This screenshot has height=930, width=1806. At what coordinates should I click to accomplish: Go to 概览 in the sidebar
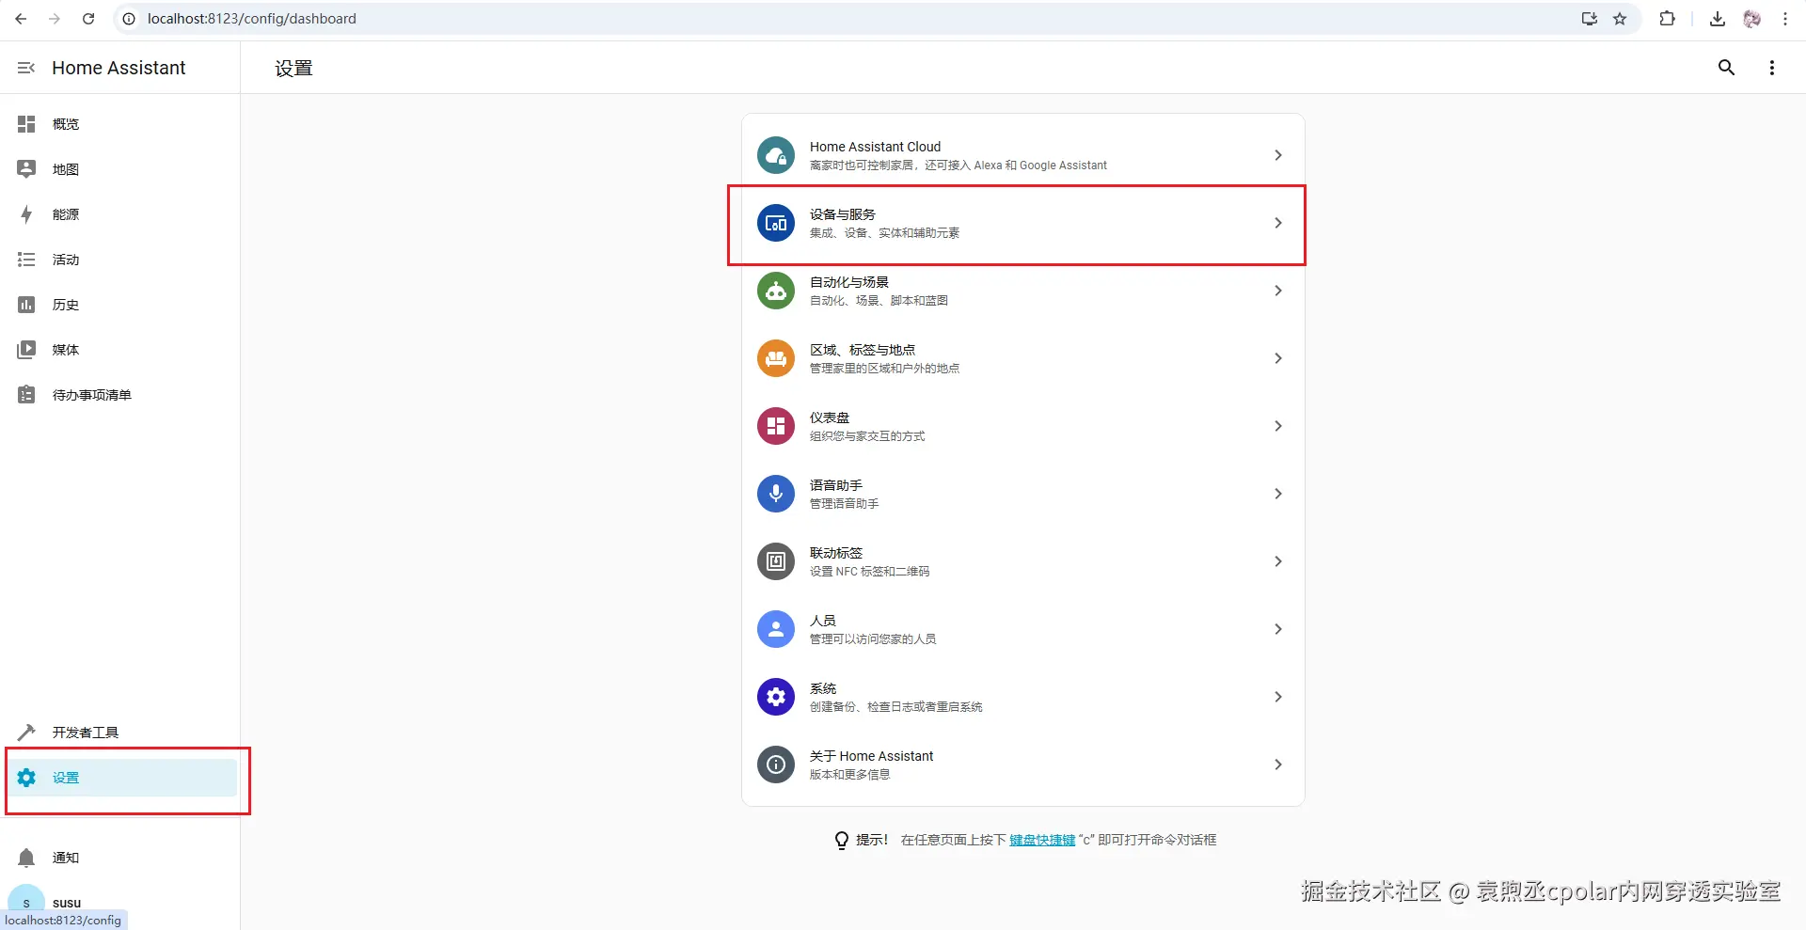coord(119,124)
